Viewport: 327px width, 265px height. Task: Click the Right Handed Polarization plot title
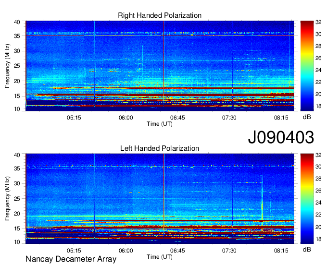[160, 15]
